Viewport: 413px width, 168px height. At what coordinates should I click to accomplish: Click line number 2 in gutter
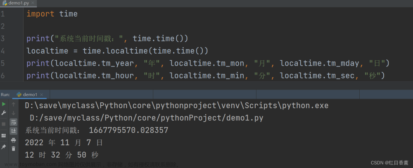coord(2,26)
